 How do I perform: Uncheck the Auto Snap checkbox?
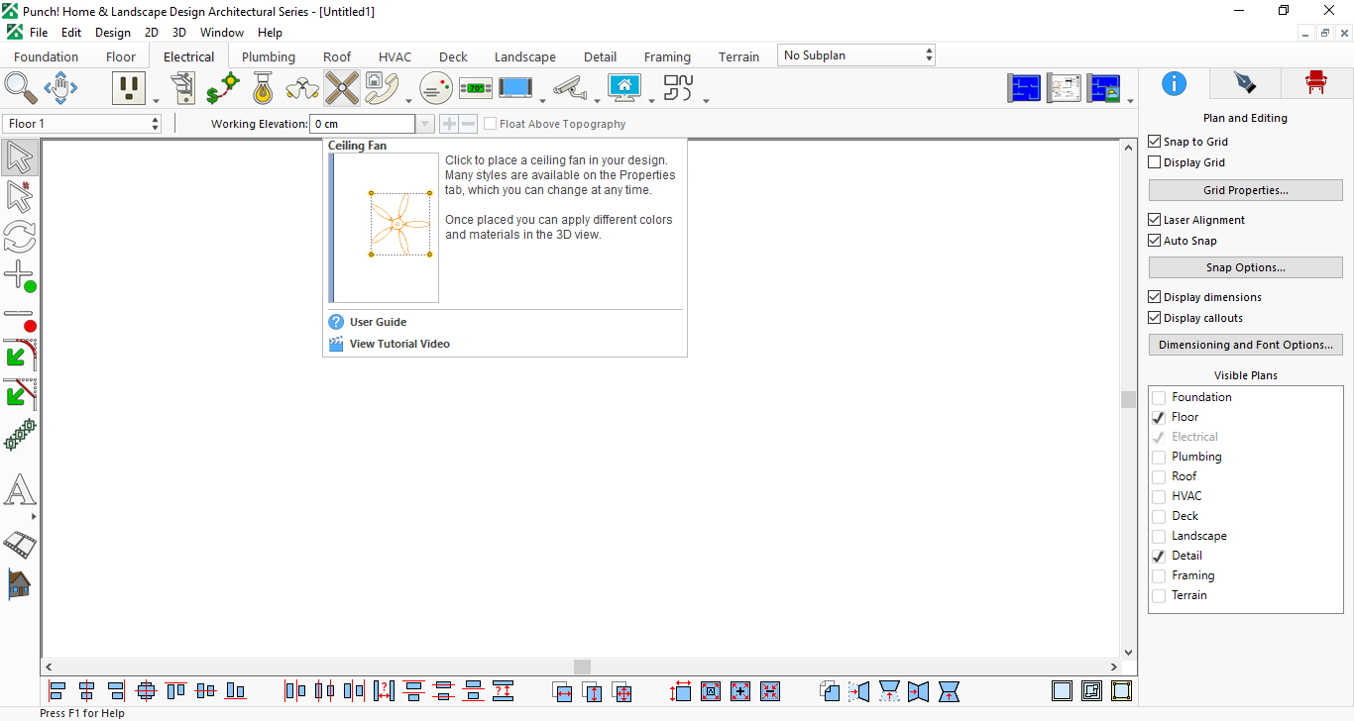1154,241
